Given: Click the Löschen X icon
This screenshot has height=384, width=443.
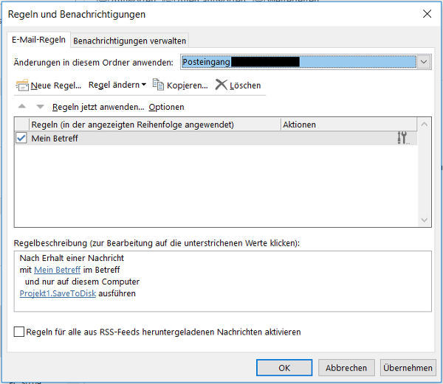Looking at the screenshot, I should pos(221,85).
